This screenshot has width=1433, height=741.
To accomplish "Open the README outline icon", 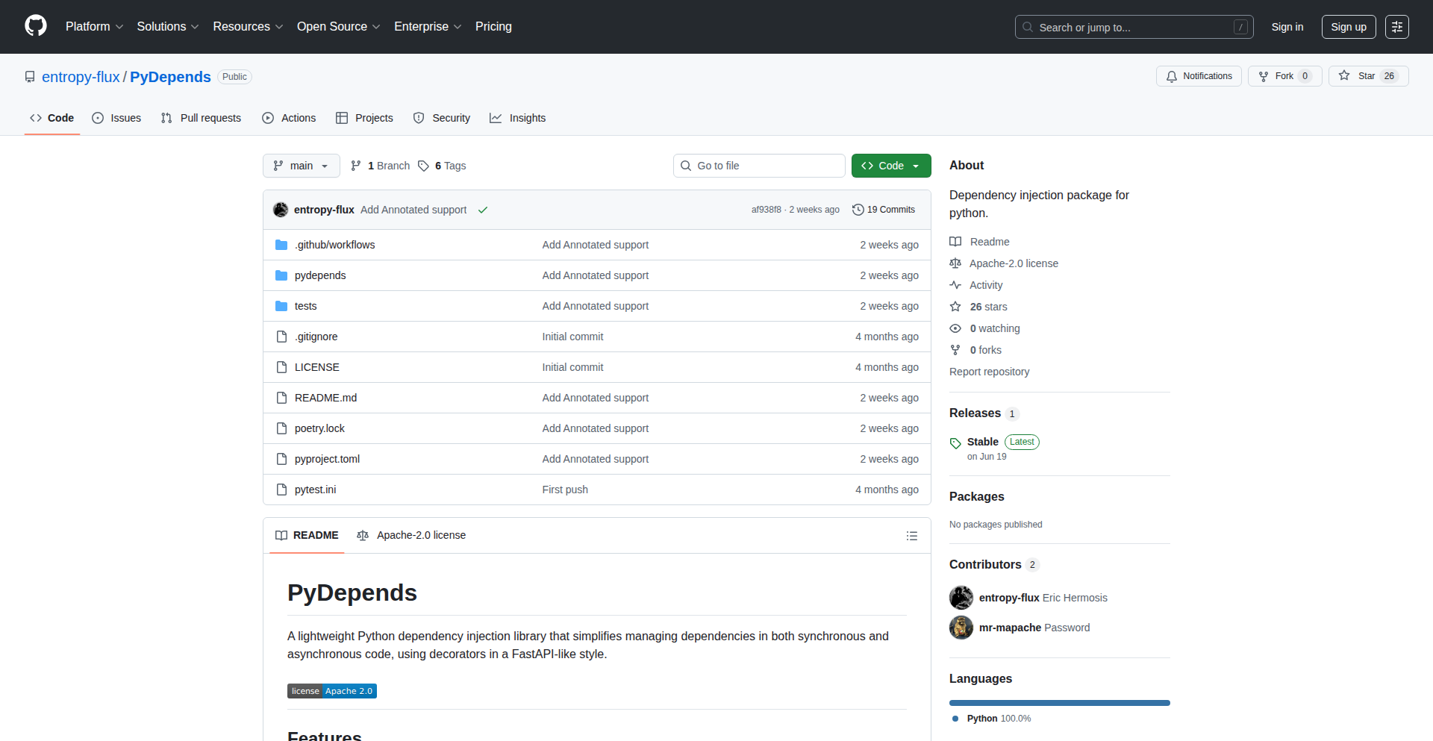I will [x=911, y=536].
